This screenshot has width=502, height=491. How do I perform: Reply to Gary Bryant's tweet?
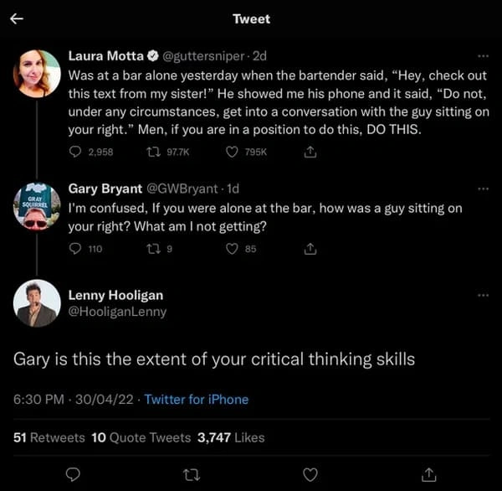tap(75, 248)
